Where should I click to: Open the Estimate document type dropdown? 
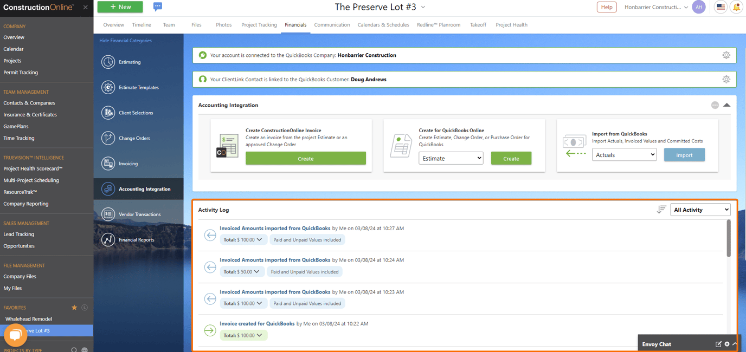pos(451,158)
